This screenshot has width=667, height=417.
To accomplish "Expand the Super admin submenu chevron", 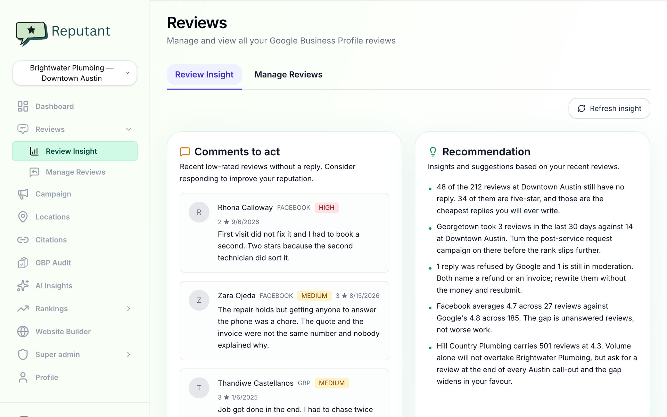I will tap(129, 354).
